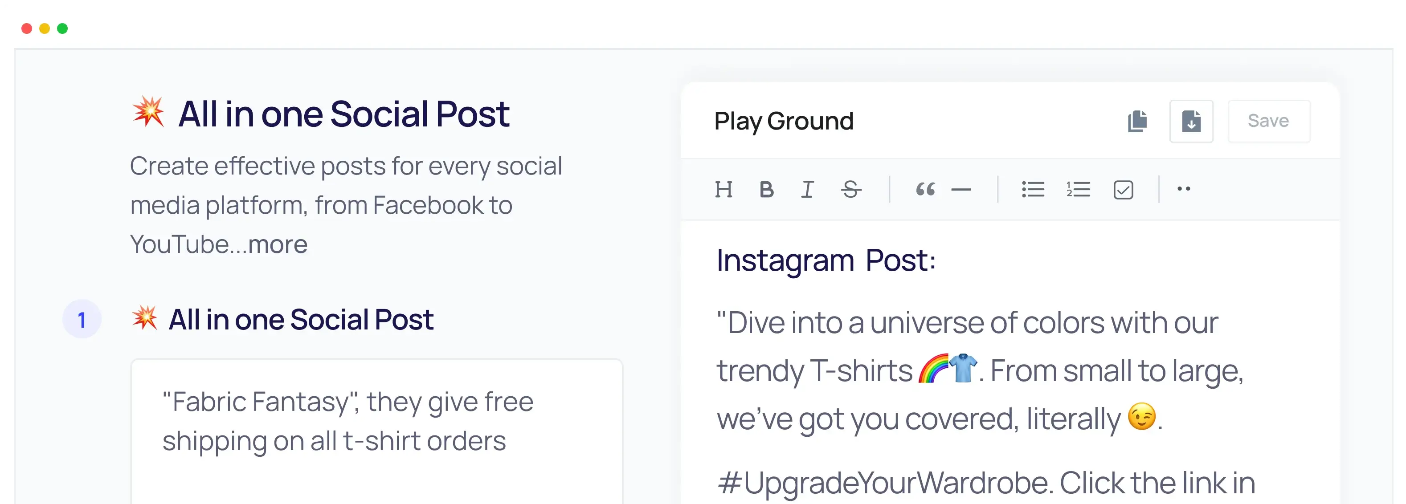Click the Instagram Post heading text
The width and height of the screenshot is (1406, 504).
825,260
